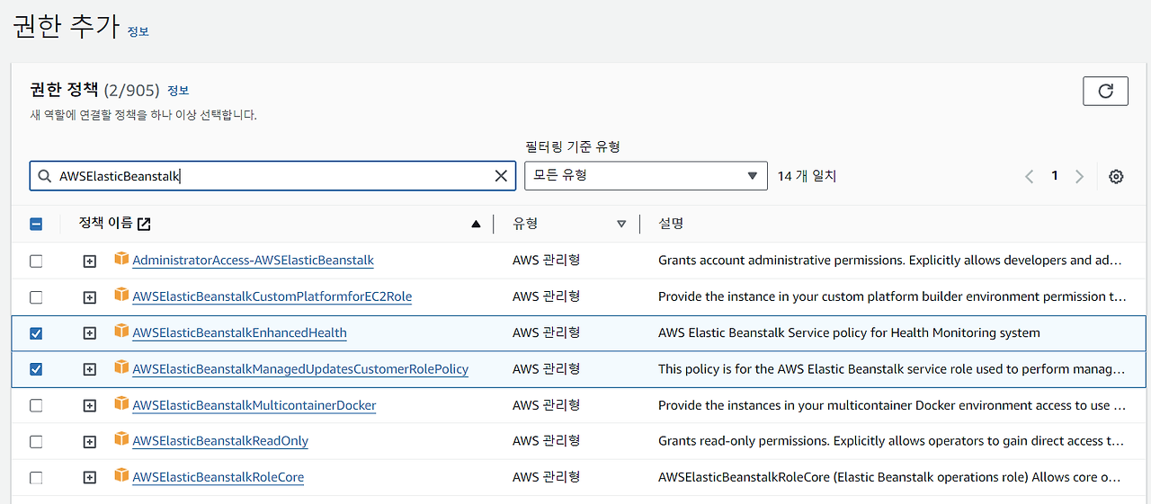Check AWSElasticBeanstalkRoleCore checkbox

36,477
